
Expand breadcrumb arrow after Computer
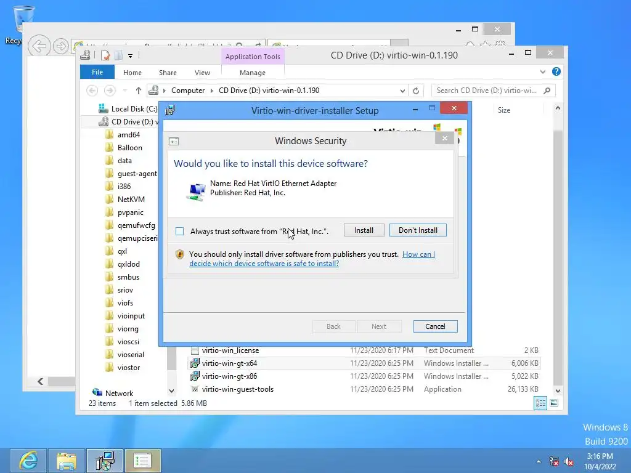(x=212, y=91)
